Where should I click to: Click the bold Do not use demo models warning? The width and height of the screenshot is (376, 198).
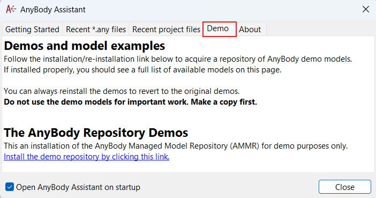[131, 102]
